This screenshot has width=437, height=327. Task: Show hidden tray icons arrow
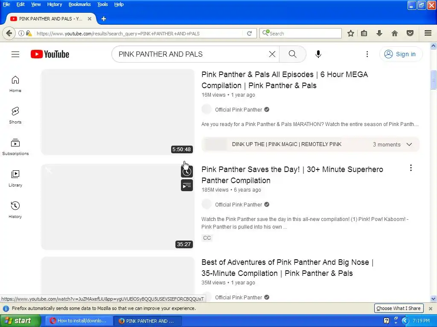405,321
